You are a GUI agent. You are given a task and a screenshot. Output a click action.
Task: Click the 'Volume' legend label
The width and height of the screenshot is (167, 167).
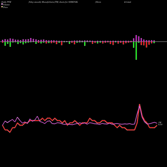click(6, 5)
